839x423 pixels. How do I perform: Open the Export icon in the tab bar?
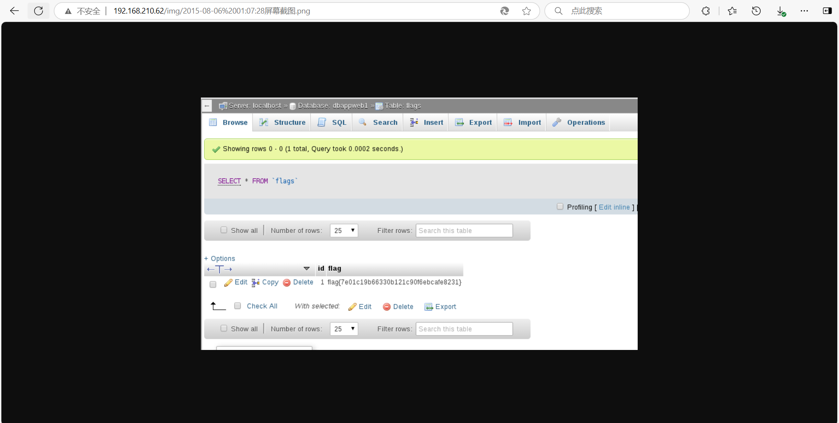[x=460, y=122]
